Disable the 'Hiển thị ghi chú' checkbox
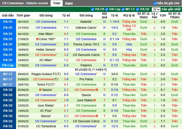182x129 pixels. pyautogui.click(x=155, y=3)
